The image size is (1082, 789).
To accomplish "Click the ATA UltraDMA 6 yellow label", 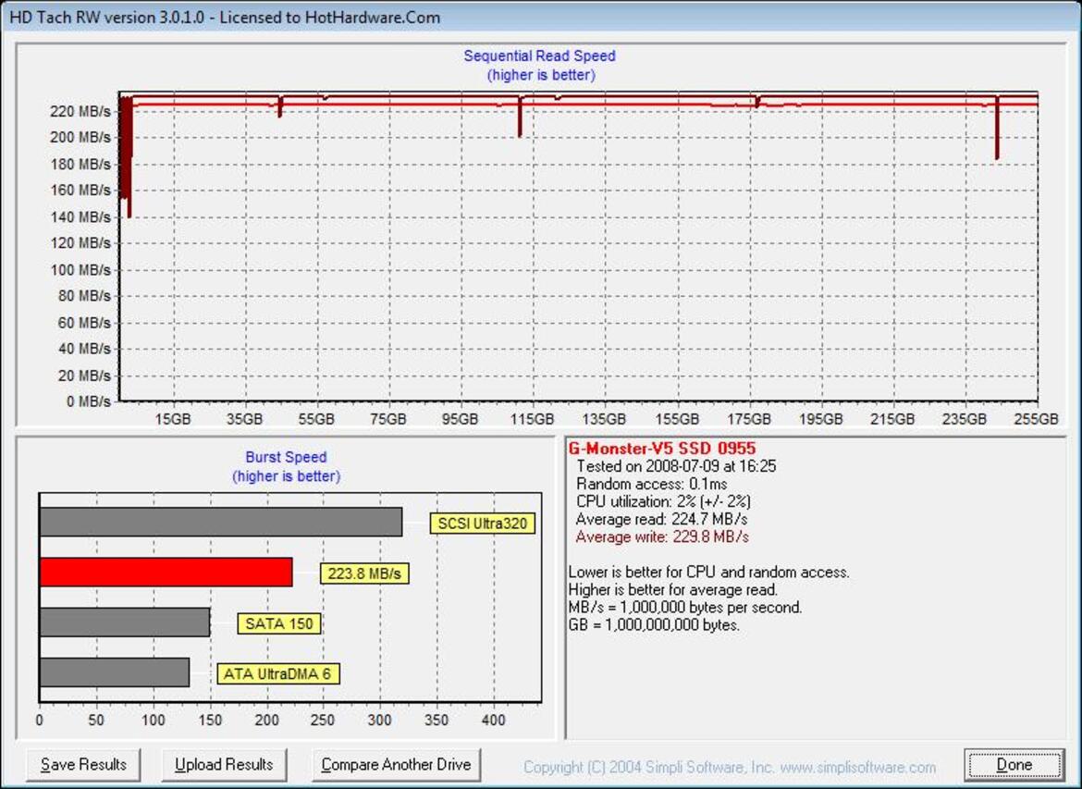I will (x=277, y=673).
